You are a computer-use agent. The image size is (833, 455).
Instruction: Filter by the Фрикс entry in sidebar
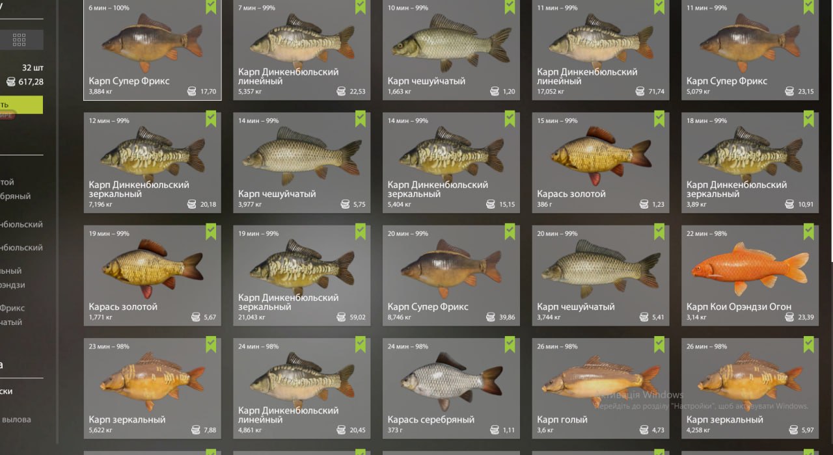click(x=12, y=308)
